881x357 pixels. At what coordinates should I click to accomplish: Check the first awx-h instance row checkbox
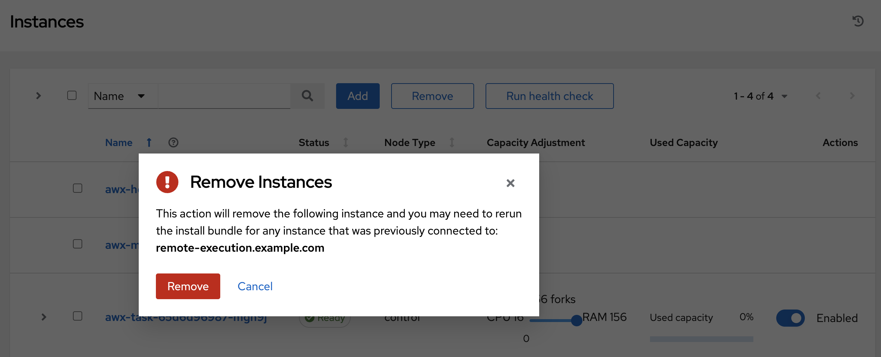[x=78, y=188]
